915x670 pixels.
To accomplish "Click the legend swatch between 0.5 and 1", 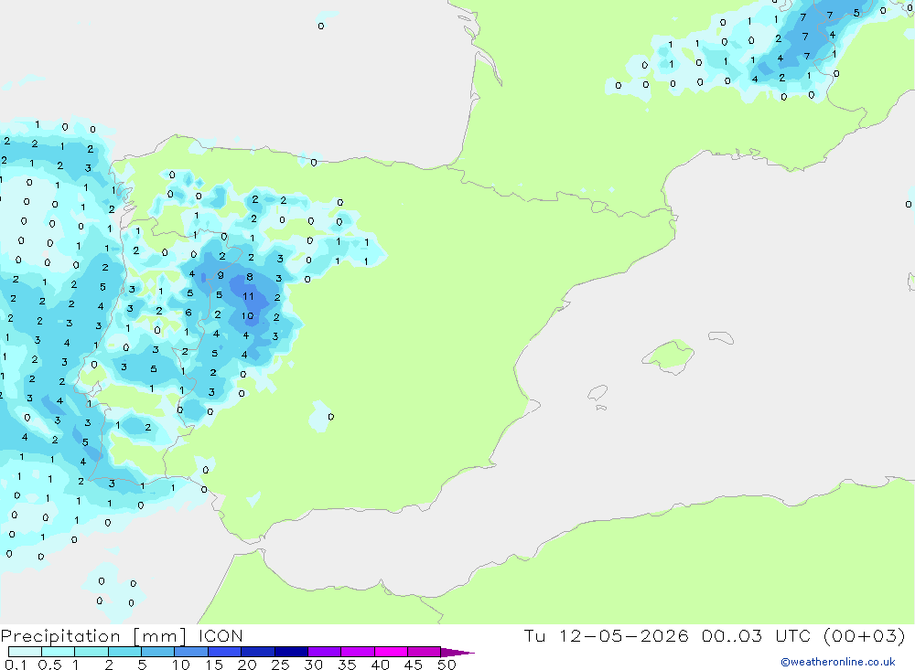I will click(x=58, y=652).
